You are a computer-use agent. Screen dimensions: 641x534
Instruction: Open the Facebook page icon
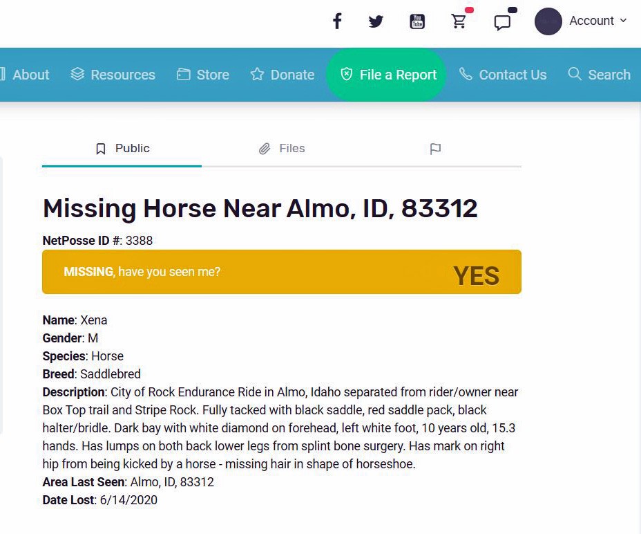337,21
